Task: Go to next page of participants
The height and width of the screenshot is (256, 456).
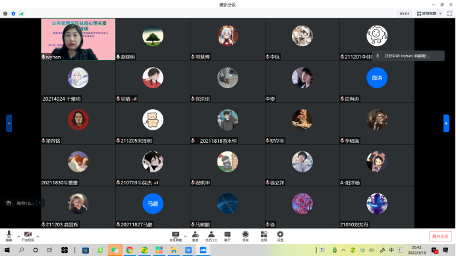Action: [x=446, y=123]
